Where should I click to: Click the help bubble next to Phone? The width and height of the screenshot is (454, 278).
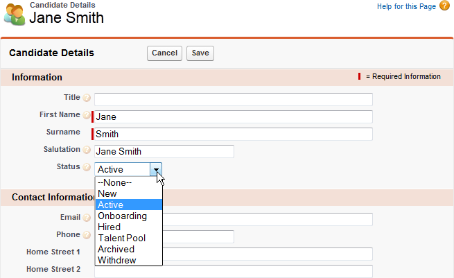87,236
